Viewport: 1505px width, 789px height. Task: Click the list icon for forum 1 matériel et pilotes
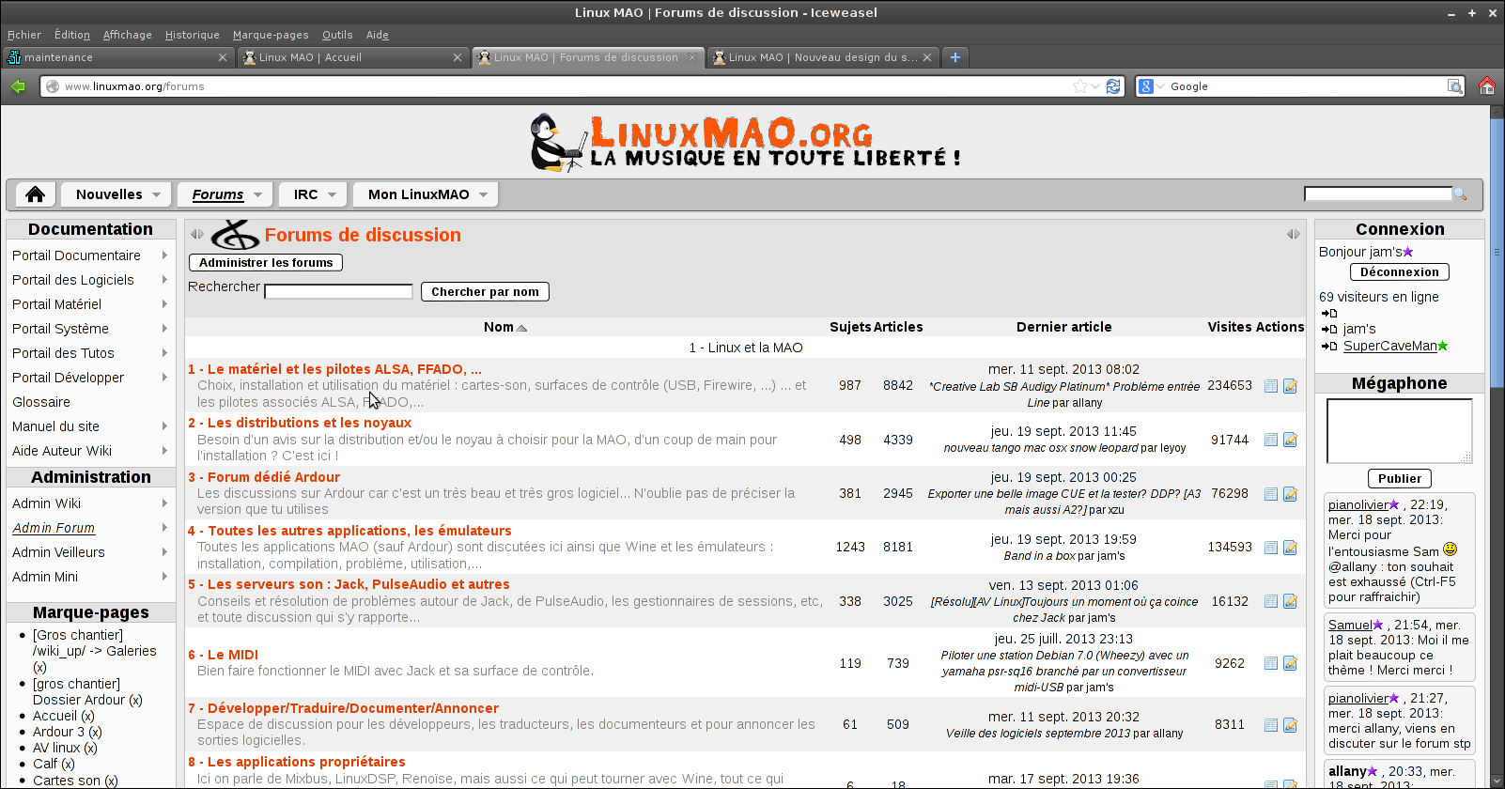1271,386
